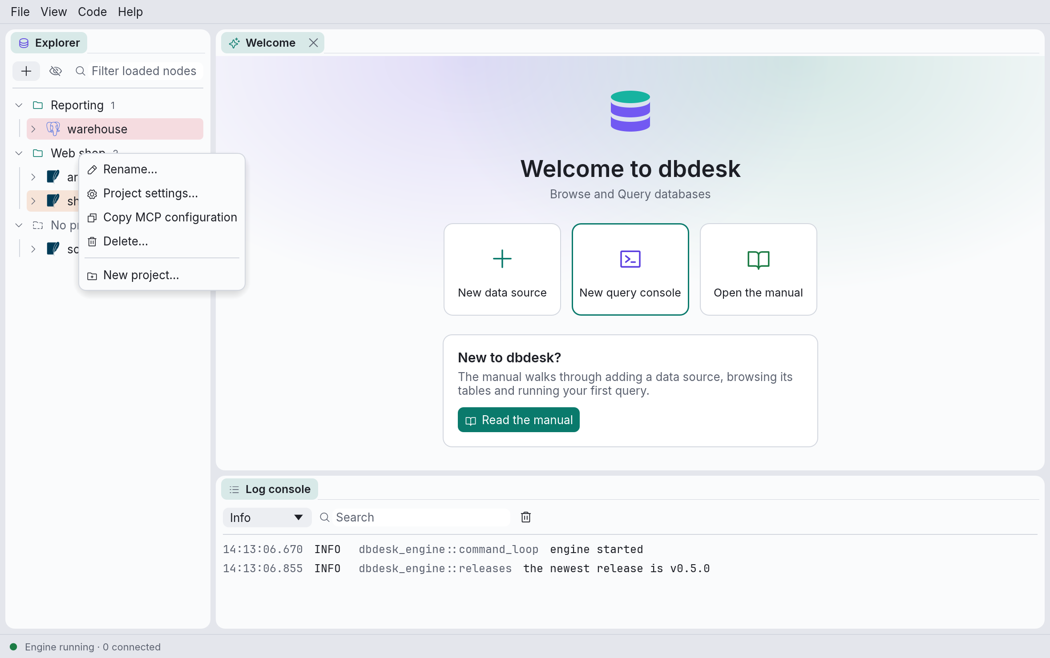1050x658 pixels.
Task: Collapse the Reporting project folder
Action: [x=19, y=105]
